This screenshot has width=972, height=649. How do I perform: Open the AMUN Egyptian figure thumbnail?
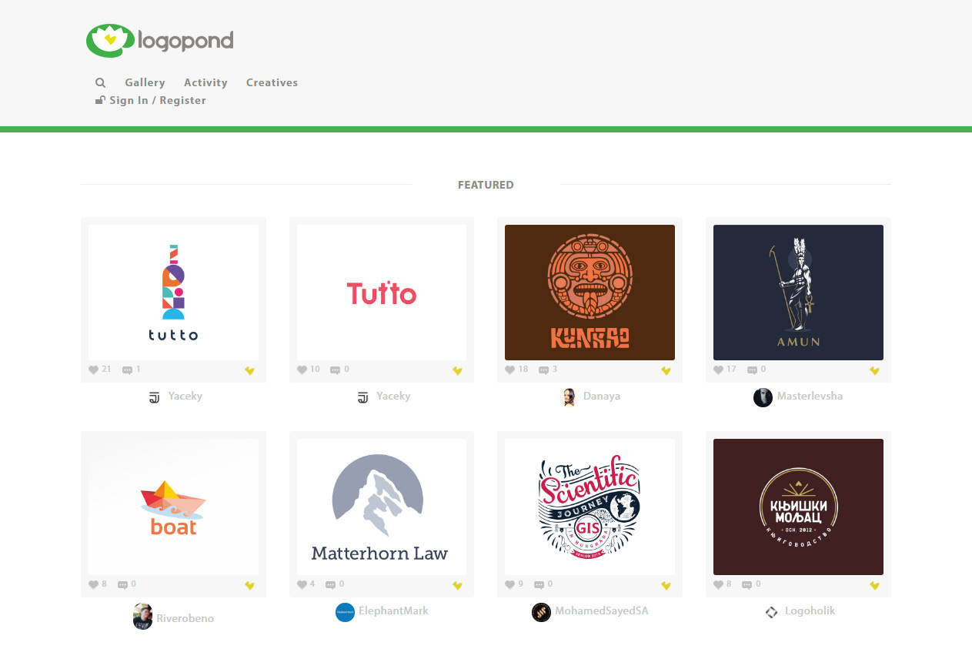coord(798,293)
